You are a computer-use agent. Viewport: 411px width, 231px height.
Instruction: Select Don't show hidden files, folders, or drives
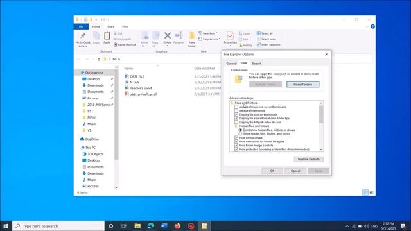pos(240,130)
